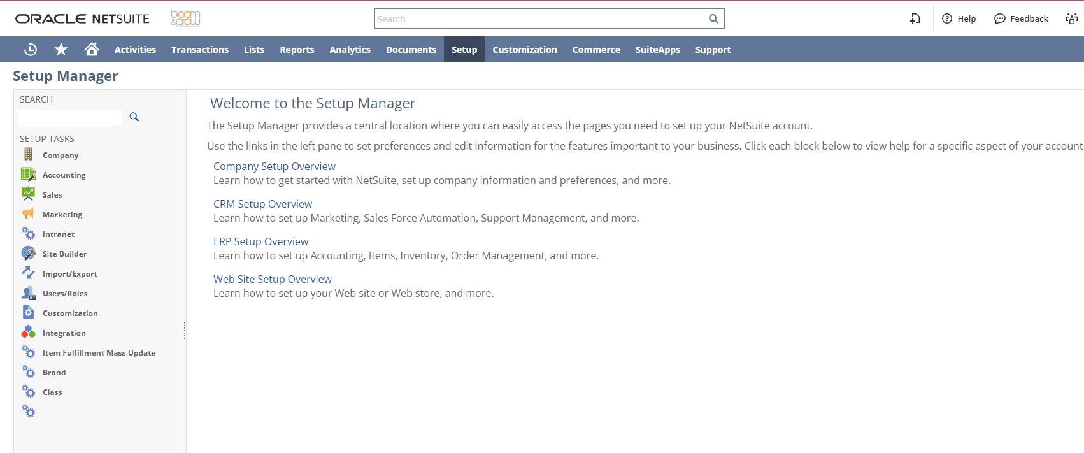Click the sidebar pane divider handle

[185, 331]
